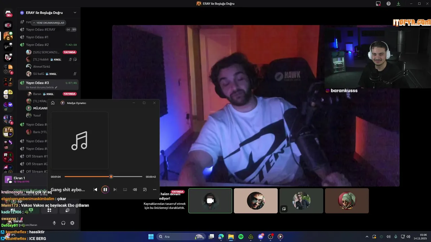Open Discord activities button in voice panel
Image resolution: width=431 pixels, height=242 pixels.
49,210
